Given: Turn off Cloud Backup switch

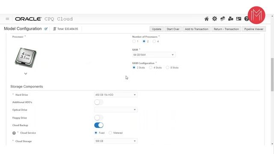Looking at the screenshot, I should tap(99, 125).
